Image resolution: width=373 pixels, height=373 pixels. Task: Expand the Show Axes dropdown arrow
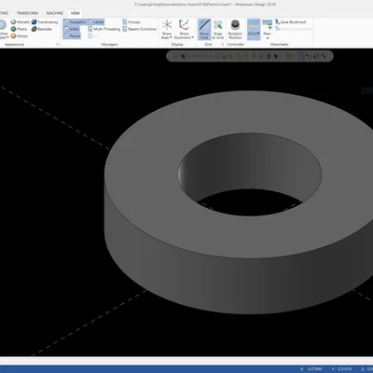[171, 37]
